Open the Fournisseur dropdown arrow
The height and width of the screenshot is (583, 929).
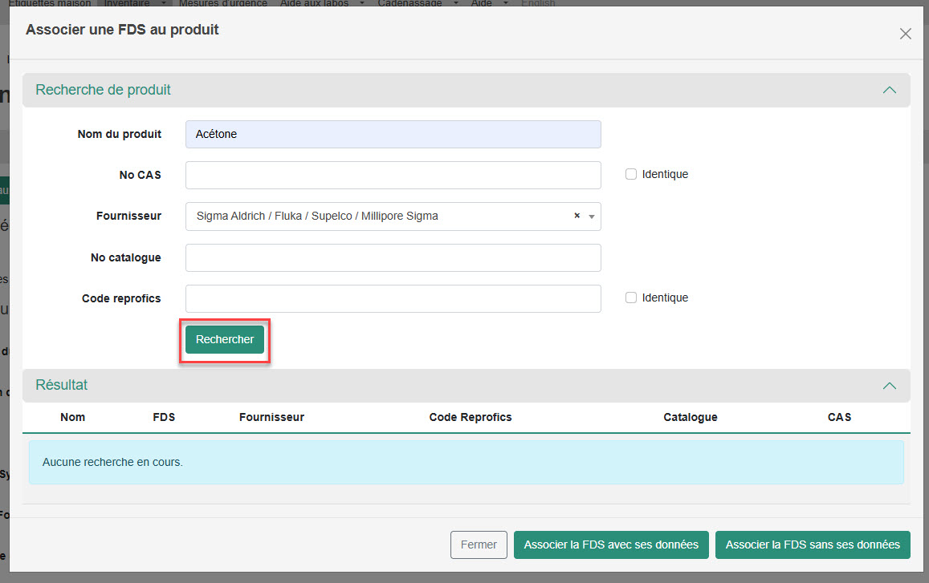pos(592,217)
